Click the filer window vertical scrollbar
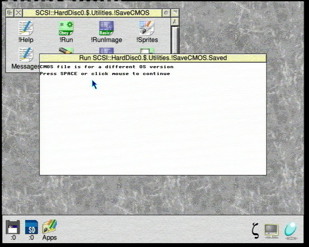The image size is (309, 247). tap(175, 39)
